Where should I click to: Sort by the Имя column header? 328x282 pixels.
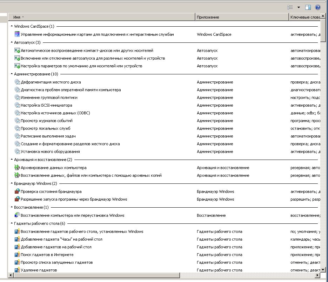(x=101, y=17)
